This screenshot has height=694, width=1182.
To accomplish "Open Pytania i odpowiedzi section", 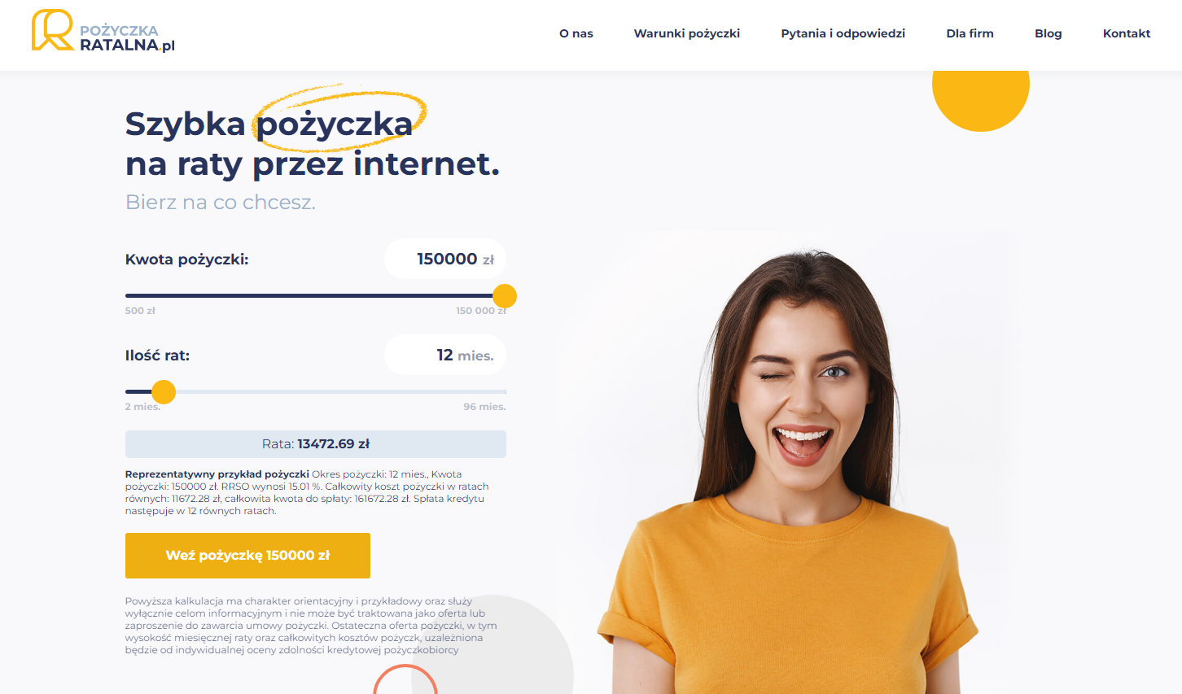I will coord(843,33).
